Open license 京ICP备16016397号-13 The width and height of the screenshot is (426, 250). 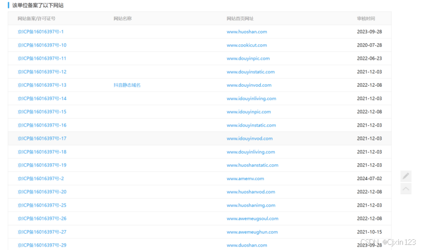(x=42, y=85)
